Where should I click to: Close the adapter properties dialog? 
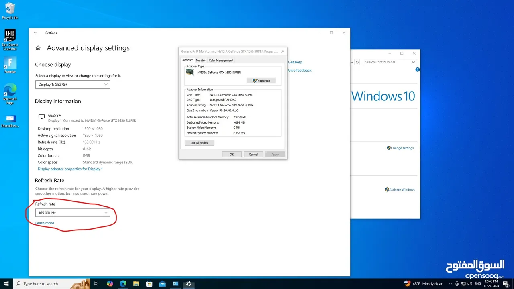(x=283, y=51)
